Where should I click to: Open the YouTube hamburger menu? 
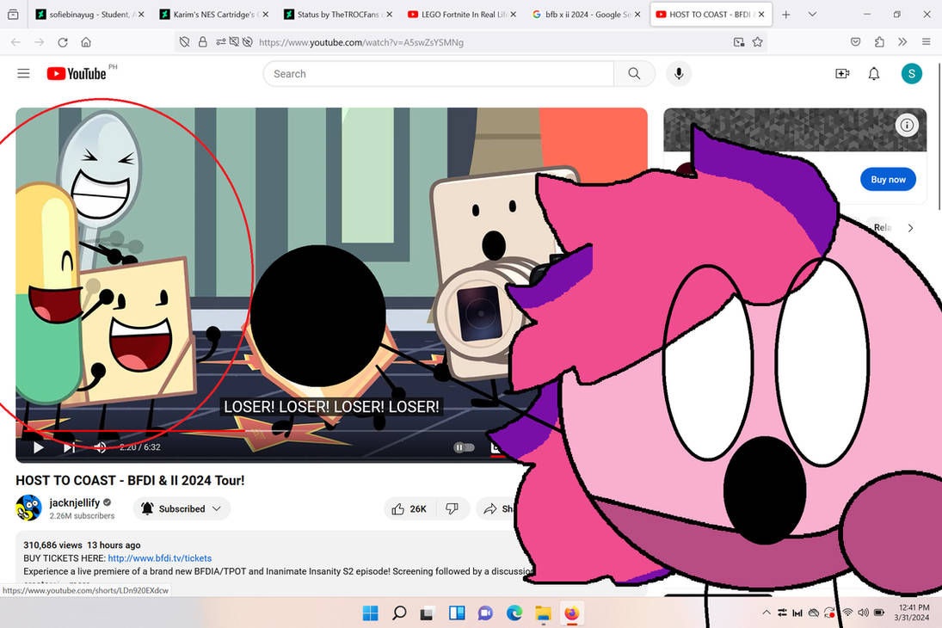23,73
